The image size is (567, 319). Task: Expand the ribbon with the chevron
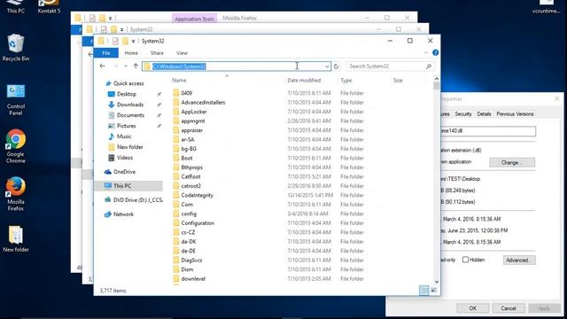coord(425,53)
